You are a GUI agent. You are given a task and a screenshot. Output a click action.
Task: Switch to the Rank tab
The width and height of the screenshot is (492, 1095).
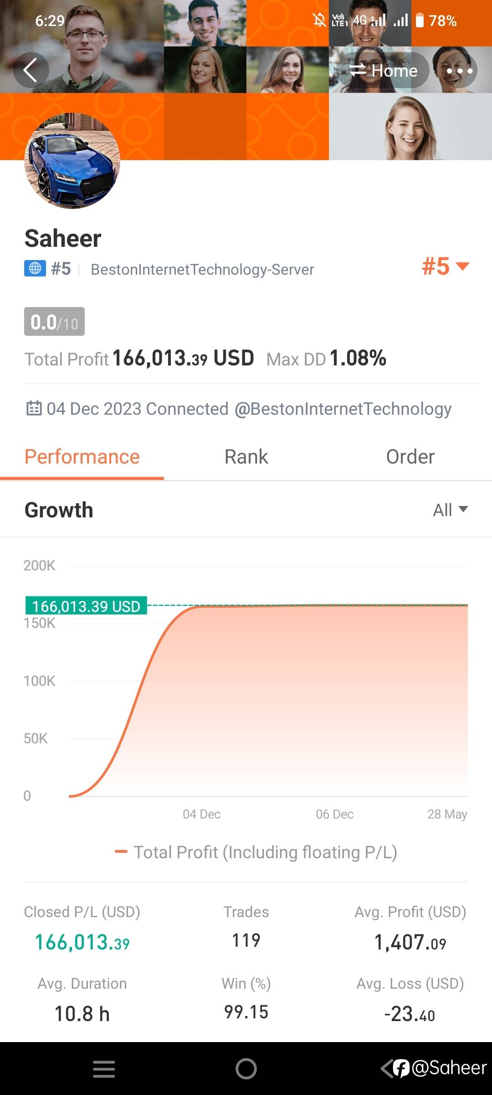tap(246, 457)
